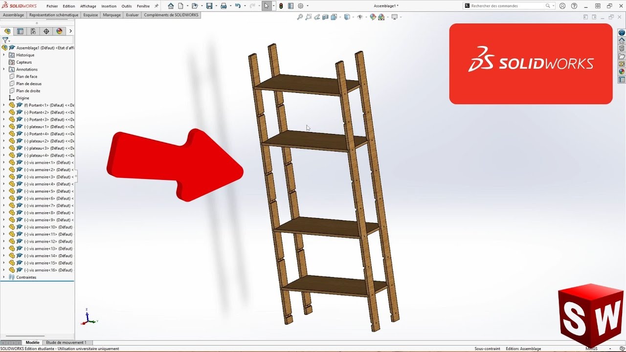
Task: Switch to the Evaluer ribbon tab
Action: click(x=132, y=15)
